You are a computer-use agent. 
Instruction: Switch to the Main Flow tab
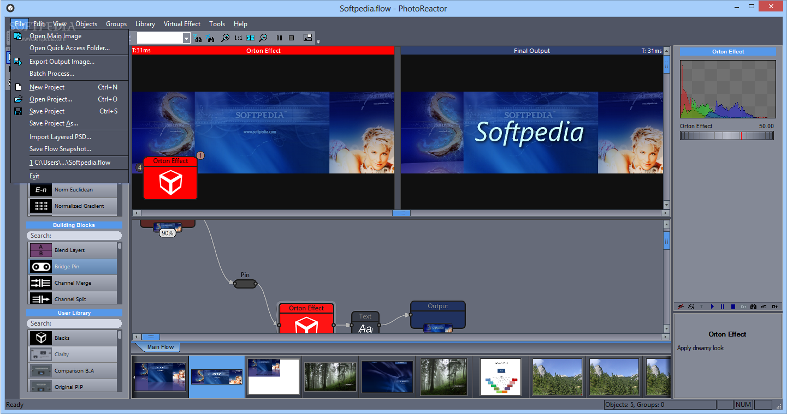pyautogui.click(x=160, y=347)
